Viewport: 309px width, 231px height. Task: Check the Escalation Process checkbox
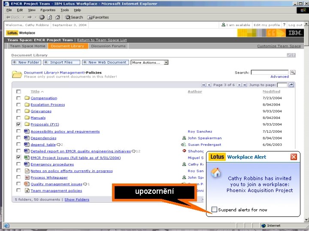(x=18, y=104)
